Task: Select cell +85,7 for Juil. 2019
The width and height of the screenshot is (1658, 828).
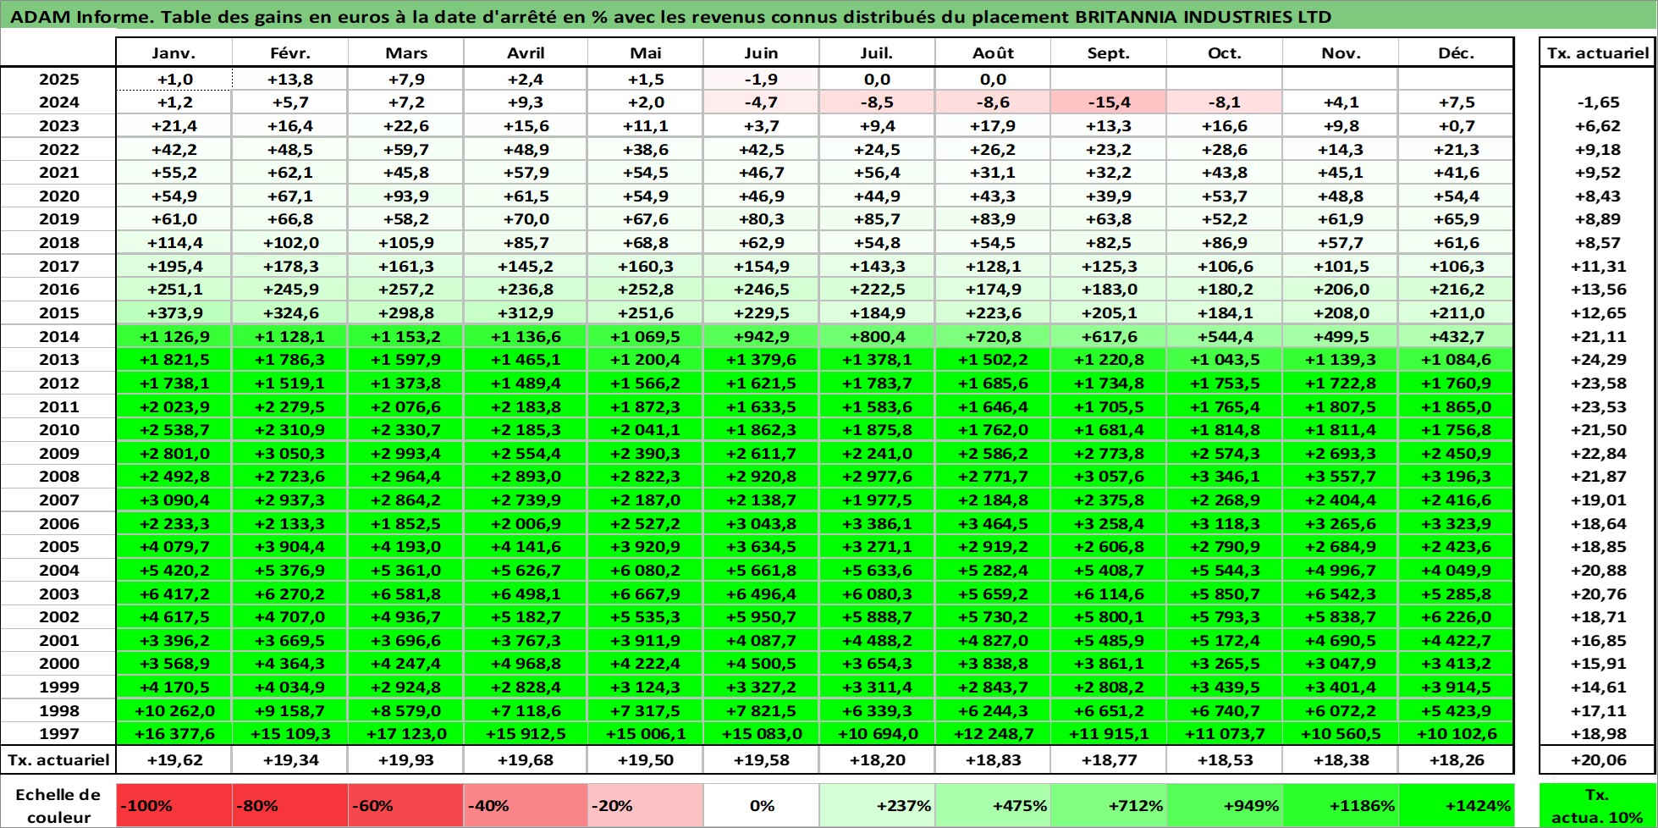Action: pos(877,219)
